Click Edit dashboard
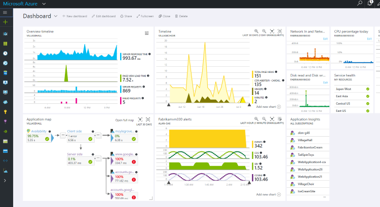 pyautogui.click(x=103, y=16)
